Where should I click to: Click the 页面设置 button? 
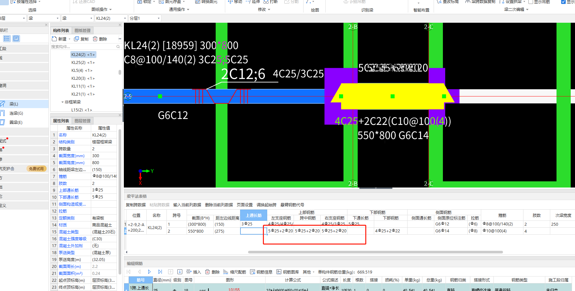(x=245, y=205)
